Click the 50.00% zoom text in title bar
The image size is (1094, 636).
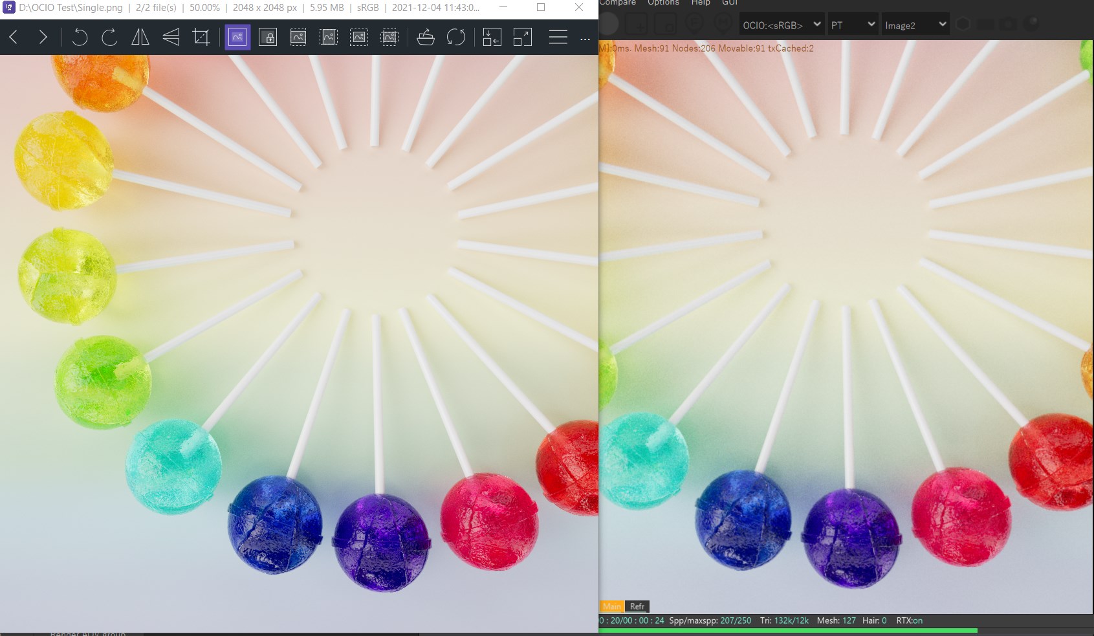204,8
